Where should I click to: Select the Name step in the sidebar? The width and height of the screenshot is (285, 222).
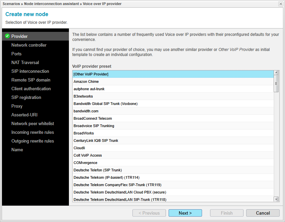point(17,150)
